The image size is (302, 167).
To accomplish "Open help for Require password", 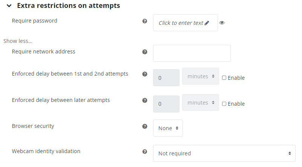I will tap(145, 21).
